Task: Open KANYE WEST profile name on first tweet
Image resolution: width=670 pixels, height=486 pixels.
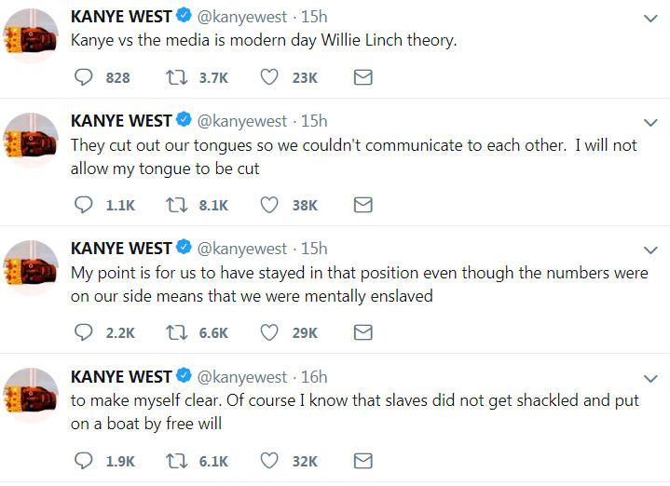Action: (121, 18)
